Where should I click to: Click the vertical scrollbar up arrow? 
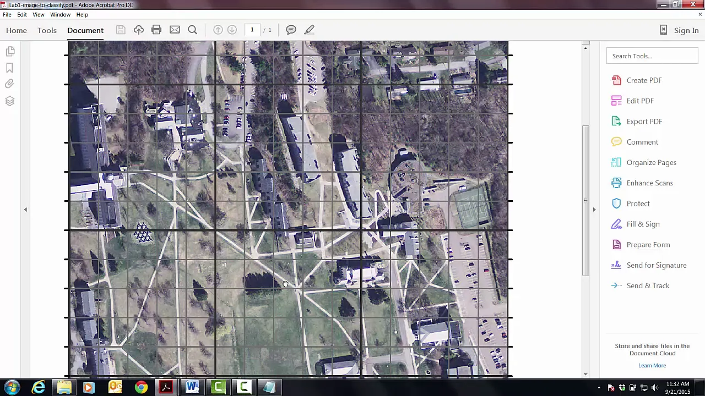click(x=585, y=48)
